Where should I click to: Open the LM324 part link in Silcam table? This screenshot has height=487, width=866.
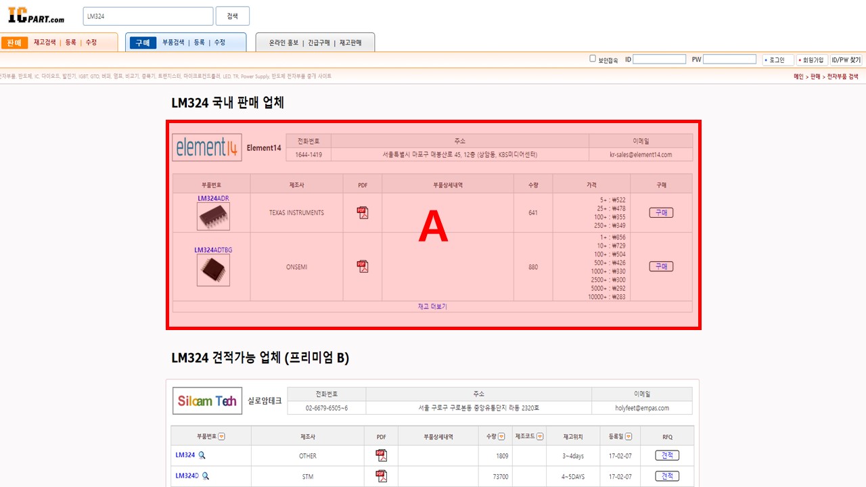pos(185,455)
